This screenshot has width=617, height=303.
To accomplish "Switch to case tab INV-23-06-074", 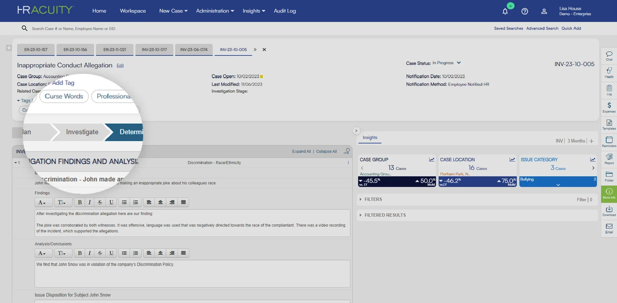I will click(x=194, y=50).
